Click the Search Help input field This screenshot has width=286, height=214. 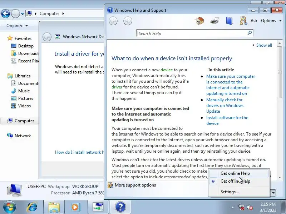point(192,33)
